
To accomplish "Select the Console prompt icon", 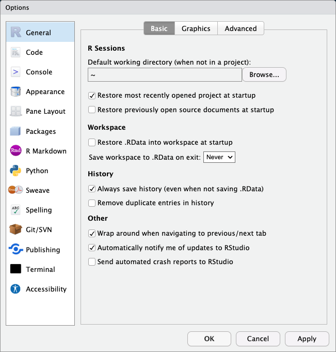I will 16,72.
